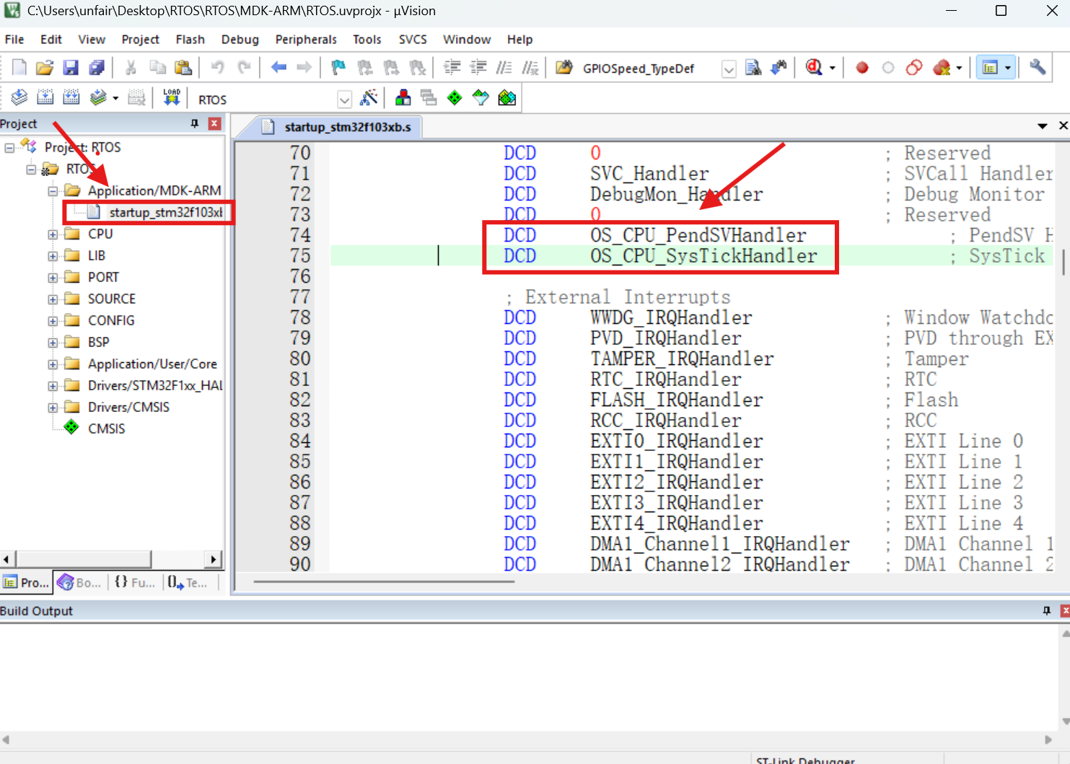The width and height of the screenshot is (1070, 764).
Task: Start the debug session magnifier icon
Action: tap(814, 68)
